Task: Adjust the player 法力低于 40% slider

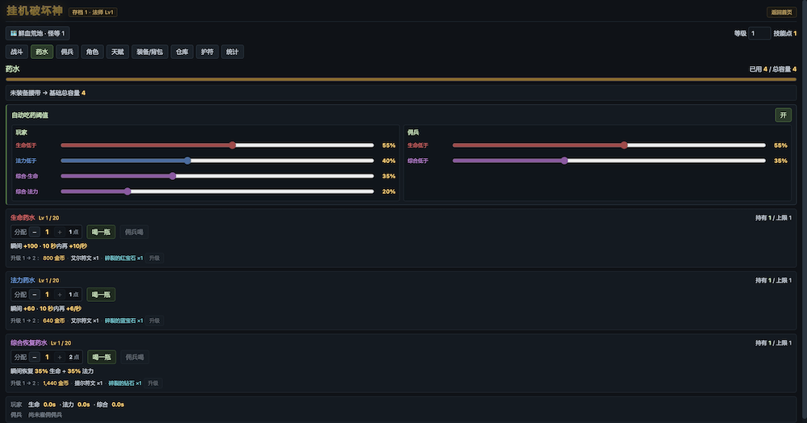Action: tap(217, 161)
